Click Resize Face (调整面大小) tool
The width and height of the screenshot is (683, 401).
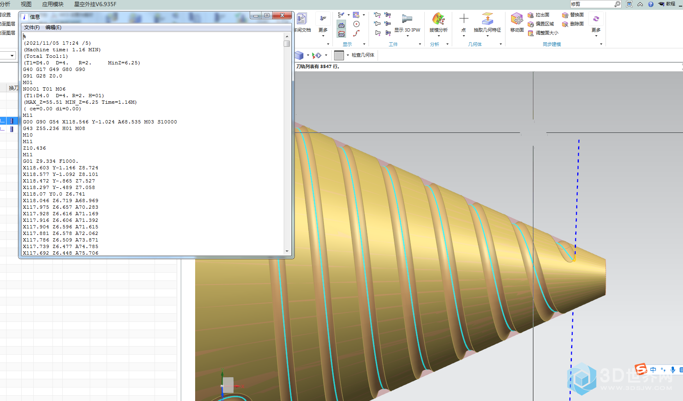point(543,33)
